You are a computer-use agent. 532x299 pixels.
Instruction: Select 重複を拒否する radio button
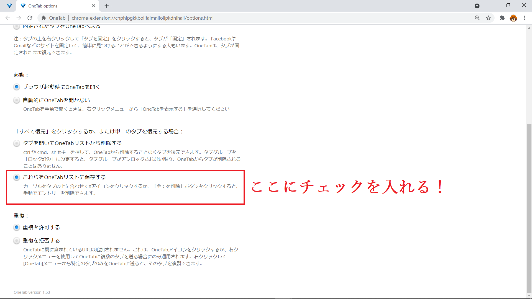[x=17, y=241]
